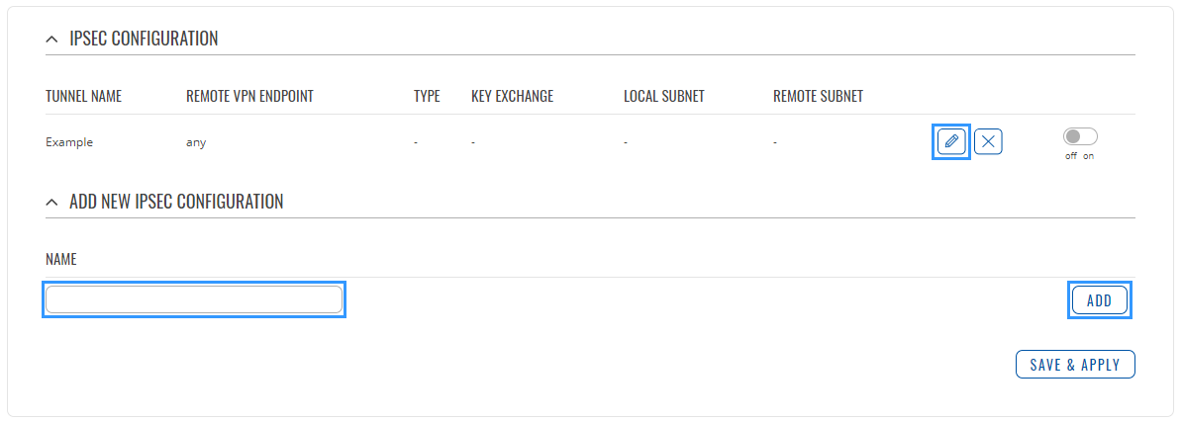Collapse Add New IPsec Configuration chevron

tap(52, 202)
